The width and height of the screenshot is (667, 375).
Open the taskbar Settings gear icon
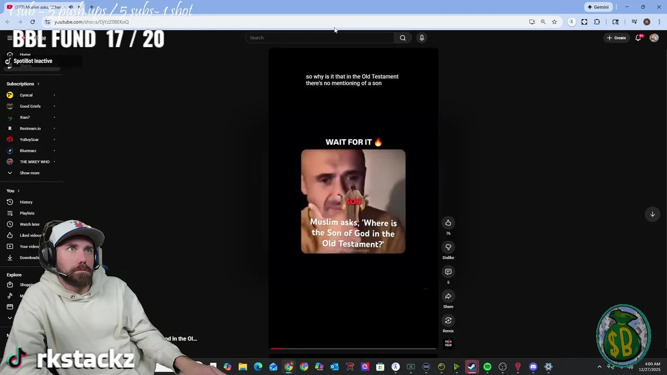pos(548,367)
